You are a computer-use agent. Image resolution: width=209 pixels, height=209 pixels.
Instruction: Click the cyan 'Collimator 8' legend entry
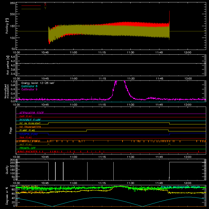point(29,86)
